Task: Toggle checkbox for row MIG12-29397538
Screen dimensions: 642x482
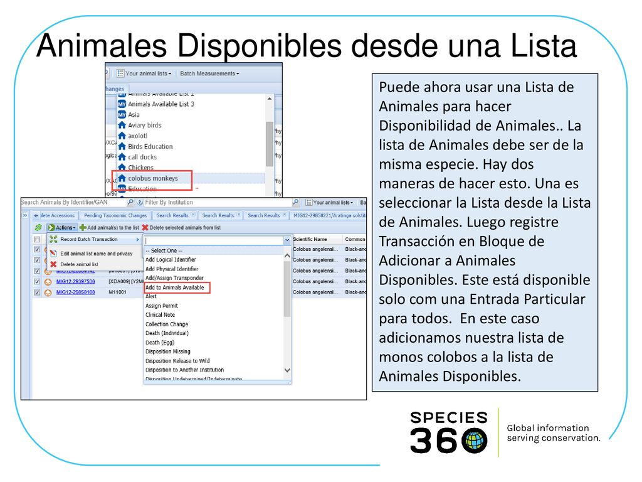Action: [37, 282]
